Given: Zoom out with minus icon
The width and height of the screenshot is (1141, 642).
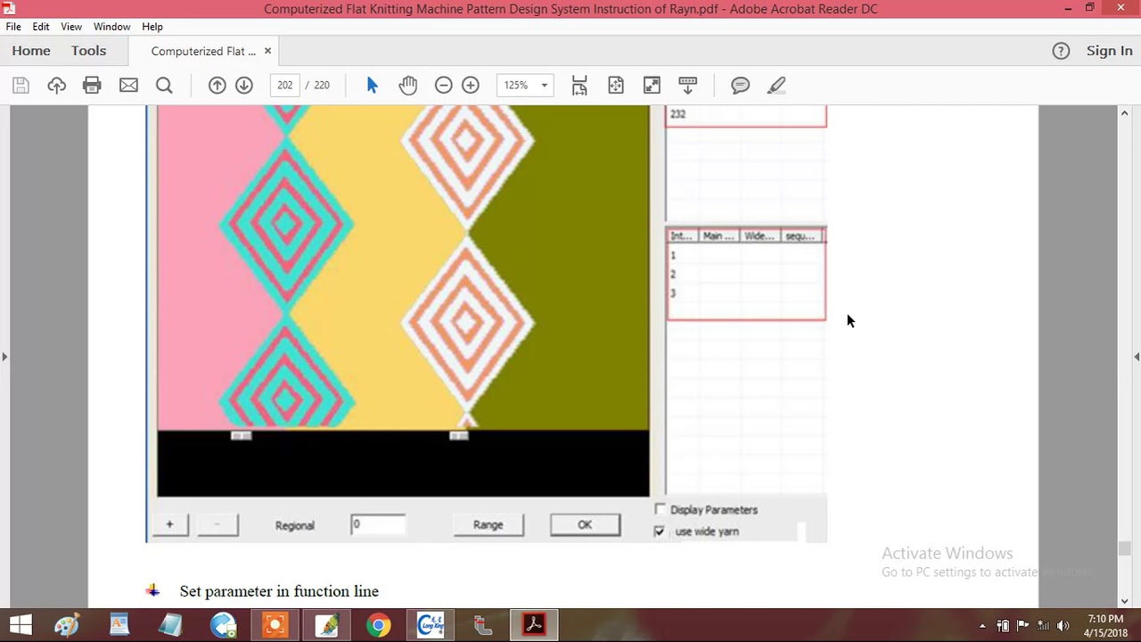Looking at the screenshot, I should (x=443, y=86).
